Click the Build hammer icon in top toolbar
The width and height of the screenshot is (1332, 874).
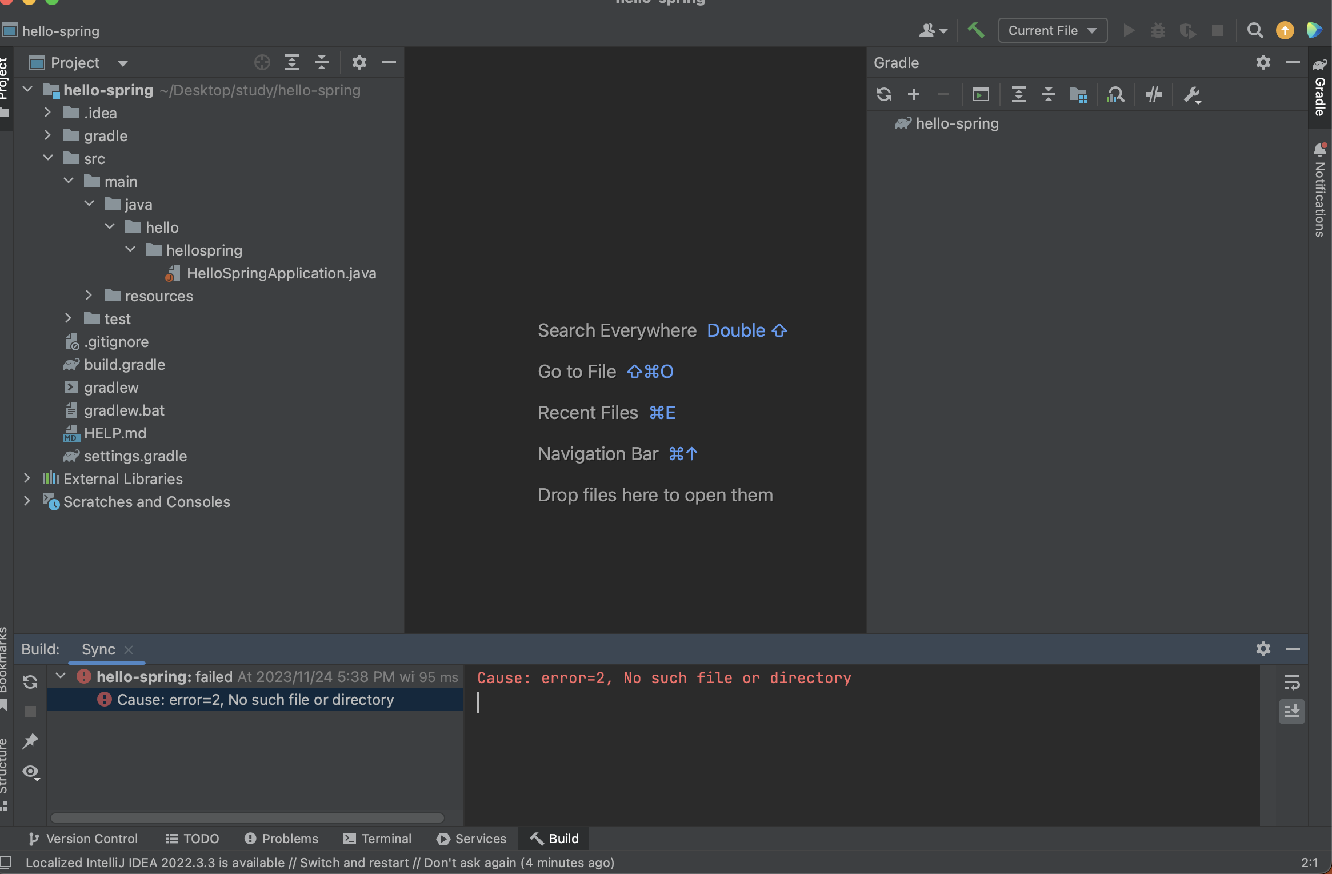[x=975, y=30]
